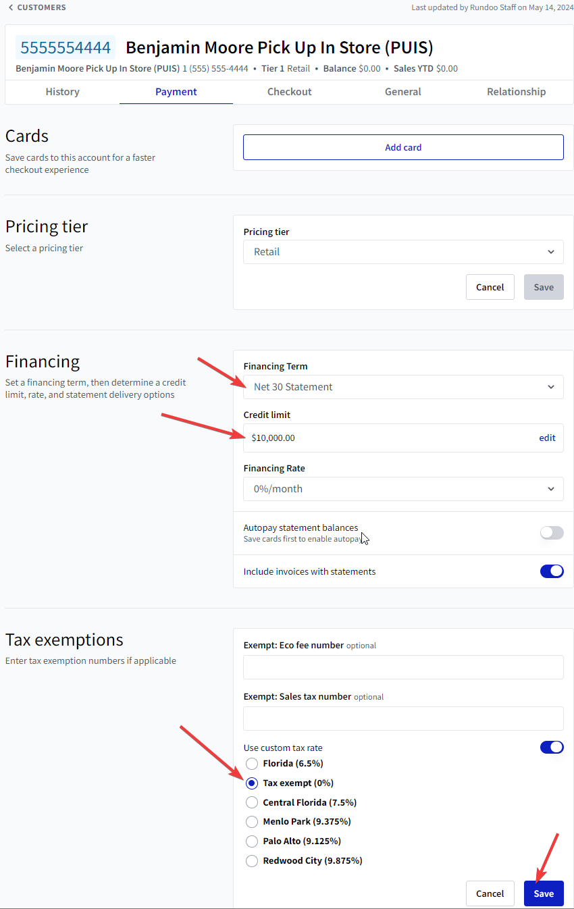Open the Relationship tab
The height and width of the screenshot is (909, 574).
point(517,92)
